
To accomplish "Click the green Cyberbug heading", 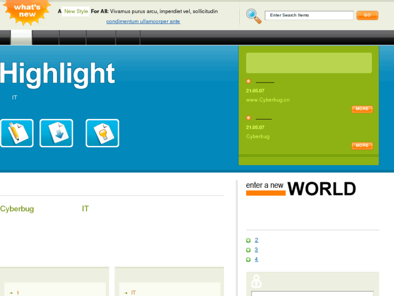I will [x=17, y=209].
